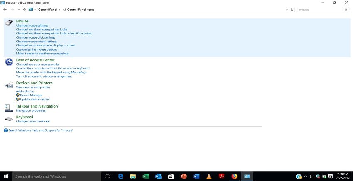Show hidden system tray icons
353x181 pixels.
click(306, 176)
